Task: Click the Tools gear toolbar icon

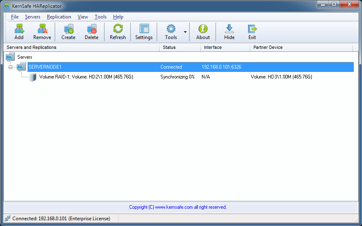Action: (171, 29)
